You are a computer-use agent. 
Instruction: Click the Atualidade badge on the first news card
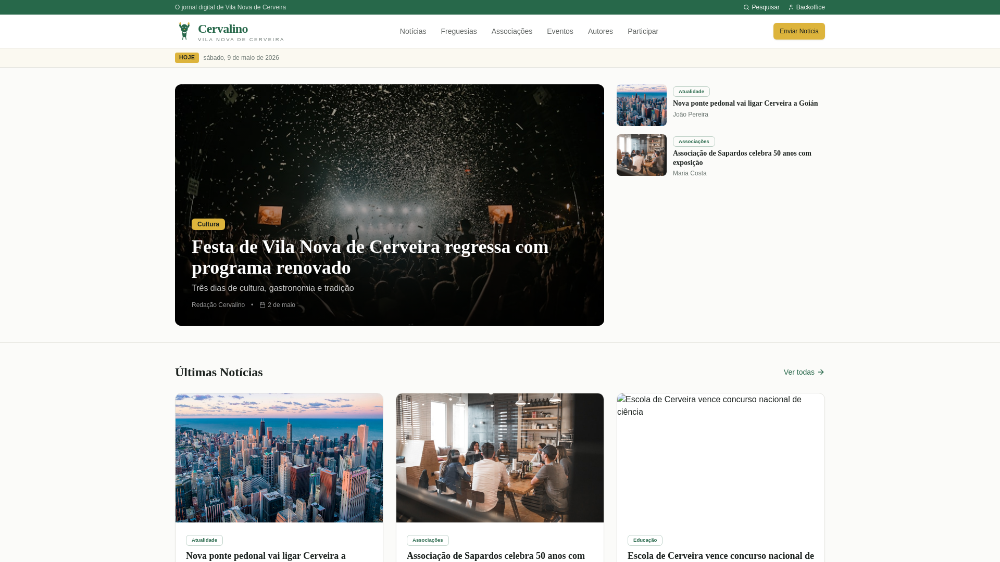coord(204,541)
